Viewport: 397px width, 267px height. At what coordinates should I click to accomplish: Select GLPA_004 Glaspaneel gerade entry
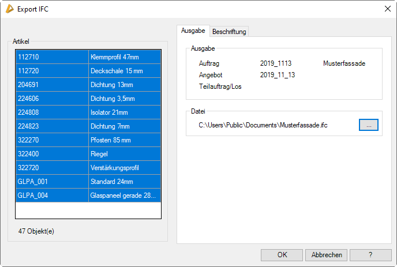(x=88, y=195)
